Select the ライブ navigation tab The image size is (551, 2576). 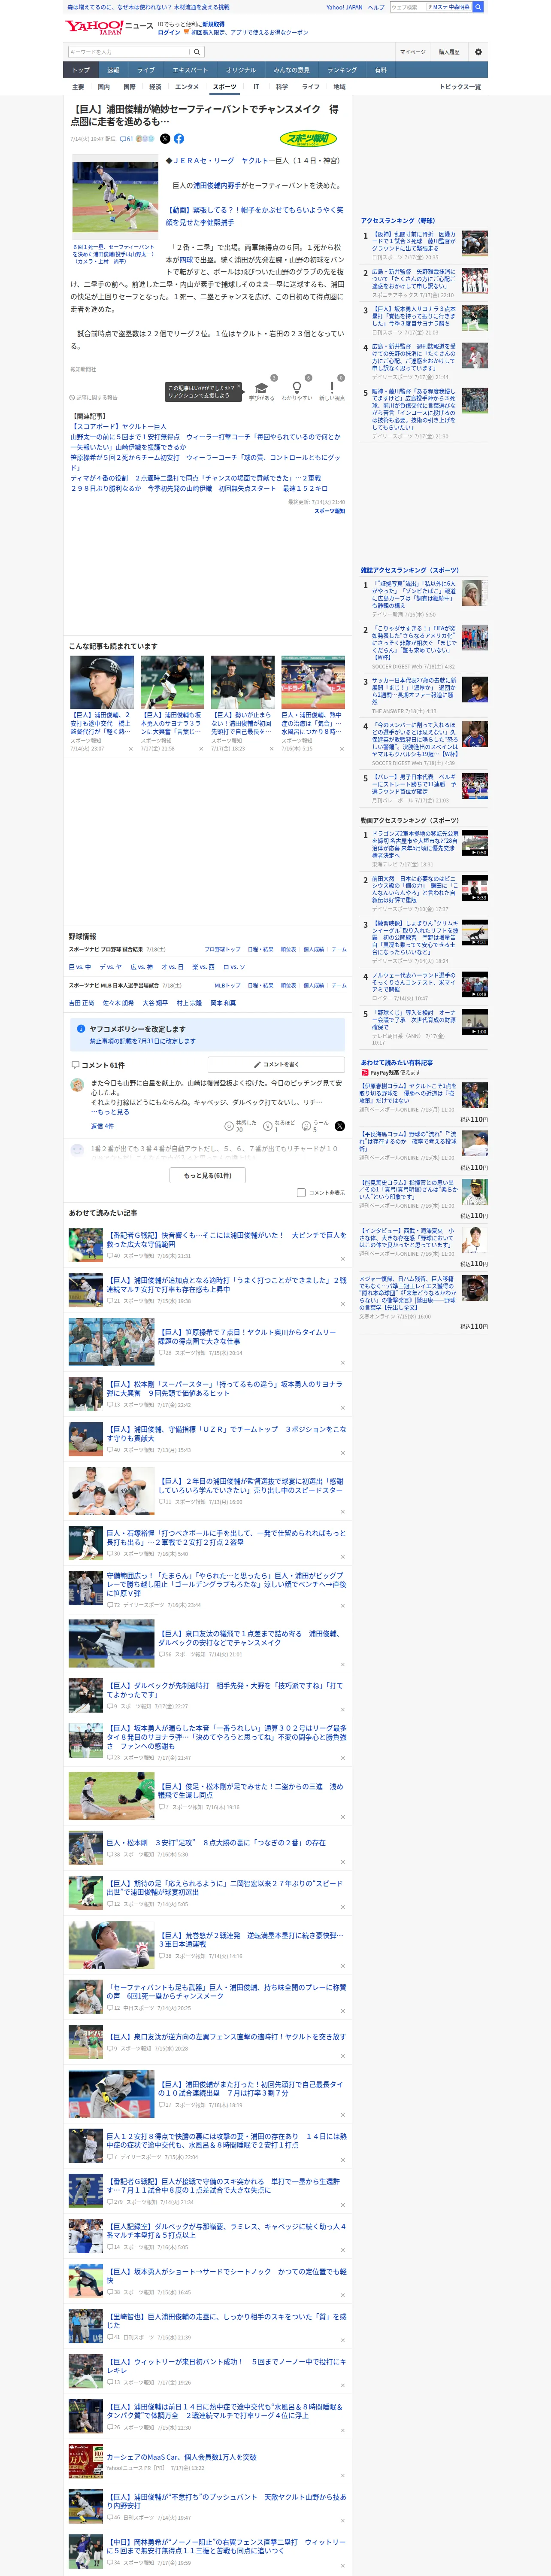146,70
